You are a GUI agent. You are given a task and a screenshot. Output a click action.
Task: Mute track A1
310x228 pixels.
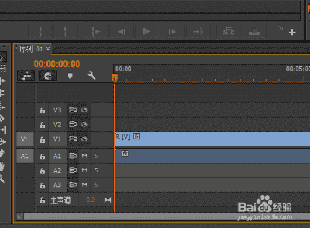[84, 156]
